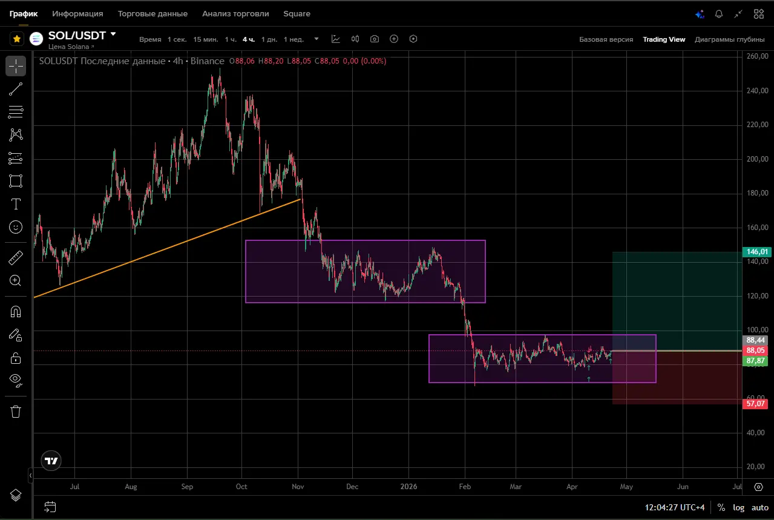Collapse the drawing toolbar with the arrow
This screenshot has width=774, height=520.
click(x=30, y=476)
